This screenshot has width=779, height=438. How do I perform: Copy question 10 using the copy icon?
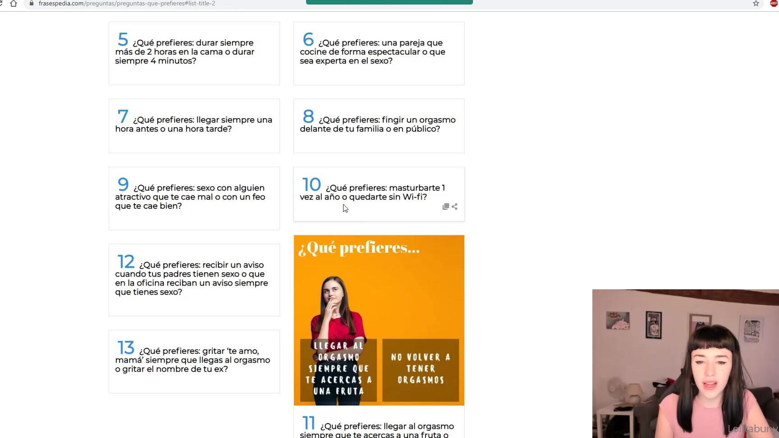click(445, 206)
